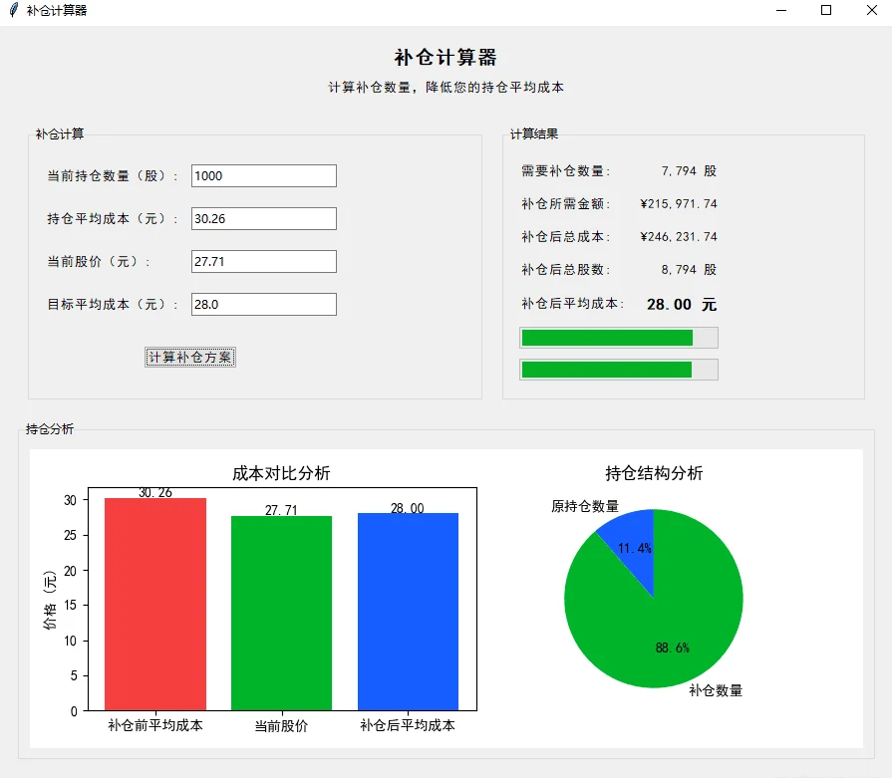Click the 补仓计算器 main heading
Viewport: 892px width, 778px height.
446,57
